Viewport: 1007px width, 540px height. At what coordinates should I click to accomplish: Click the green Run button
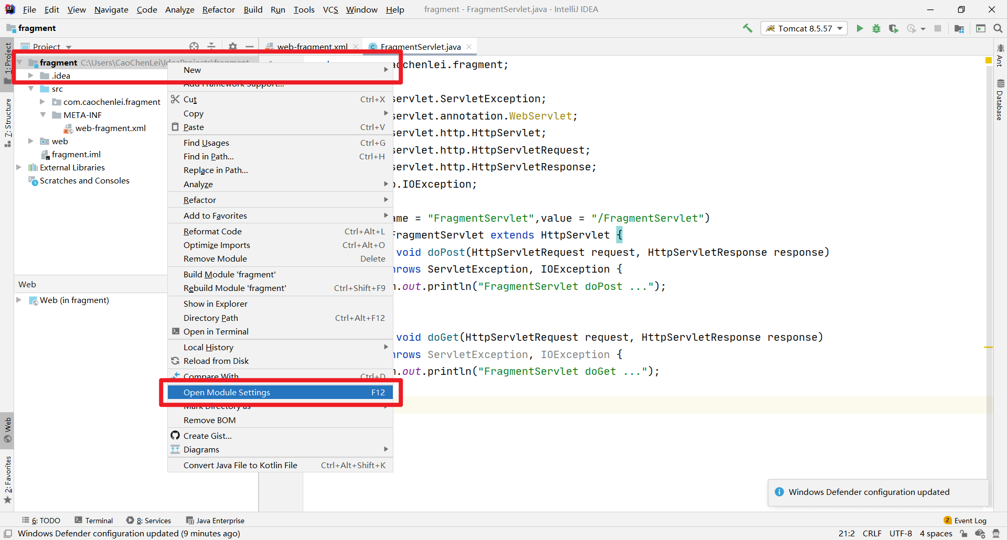click(860, 28)
